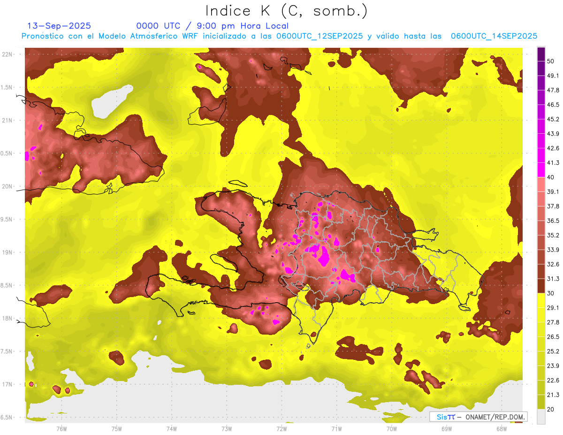Image resolution: width=563 pixels, height=435 pixels.
Task: Click the 76W longitude axis label
Action: [x=61, y=428]
